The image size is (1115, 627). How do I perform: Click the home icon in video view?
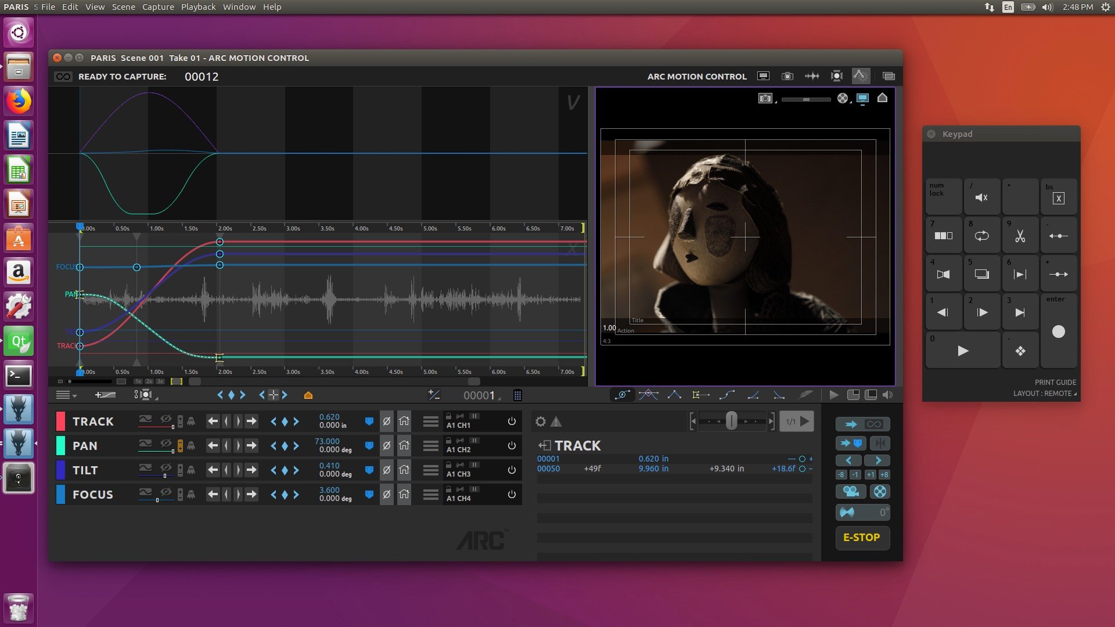point(883,98)
